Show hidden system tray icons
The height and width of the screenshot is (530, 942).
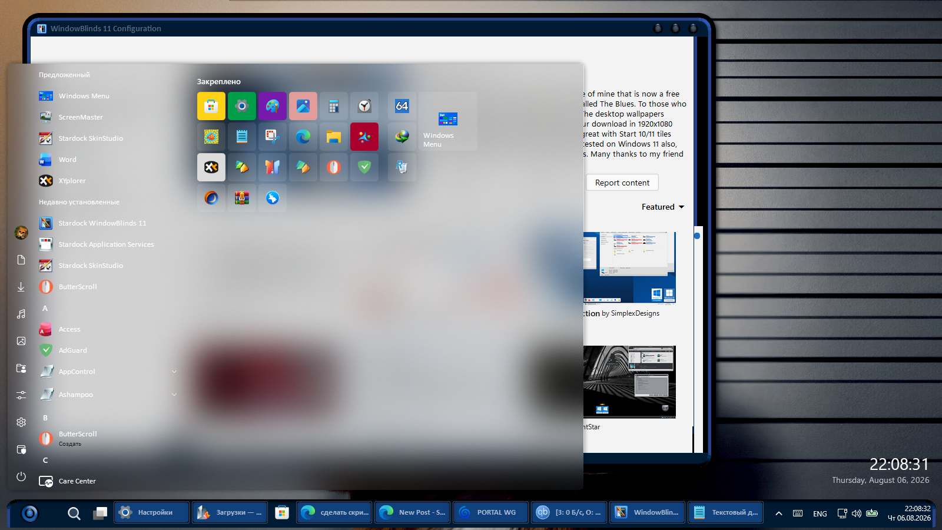779,514
